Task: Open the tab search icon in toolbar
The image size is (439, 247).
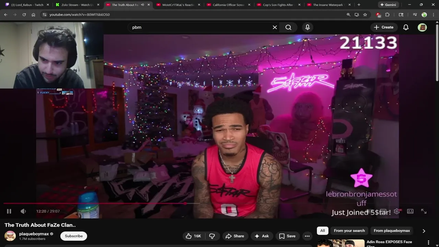Action: [x=401, y=15]
